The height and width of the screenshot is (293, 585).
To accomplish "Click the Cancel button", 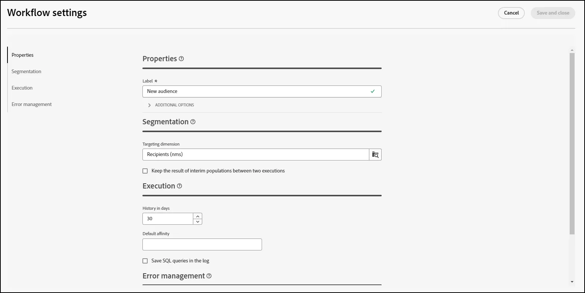I will pos(511,13).
